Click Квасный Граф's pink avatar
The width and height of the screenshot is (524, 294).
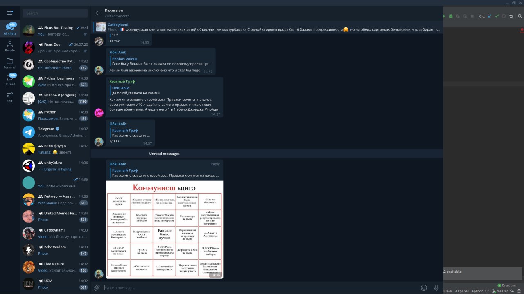(x=99, y=113)
